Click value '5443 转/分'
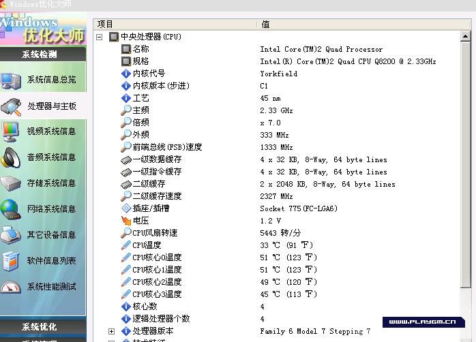This screenshot has width=476, height=342. tap(280, 233)
